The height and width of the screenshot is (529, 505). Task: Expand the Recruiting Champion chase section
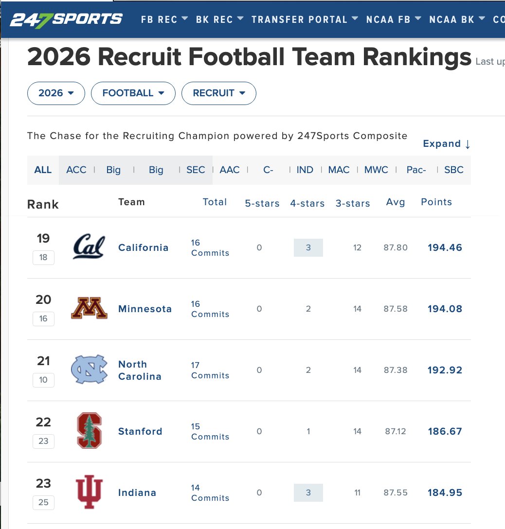[447, 144]
